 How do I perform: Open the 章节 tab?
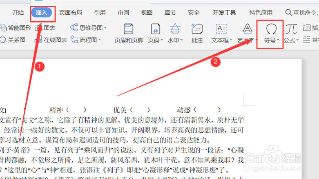(170, 13)
